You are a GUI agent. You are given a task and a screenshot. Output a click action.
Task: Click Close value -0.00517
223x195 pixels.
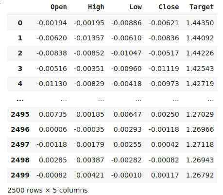pyautogui.click(x=164, y=53)
